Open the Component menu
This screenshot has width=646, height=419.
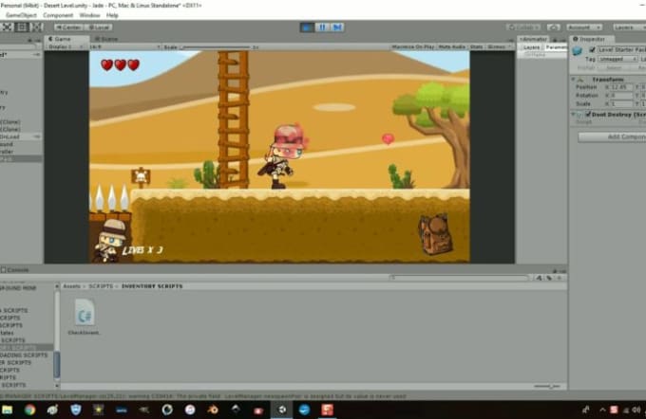click(x=58, y=15)
